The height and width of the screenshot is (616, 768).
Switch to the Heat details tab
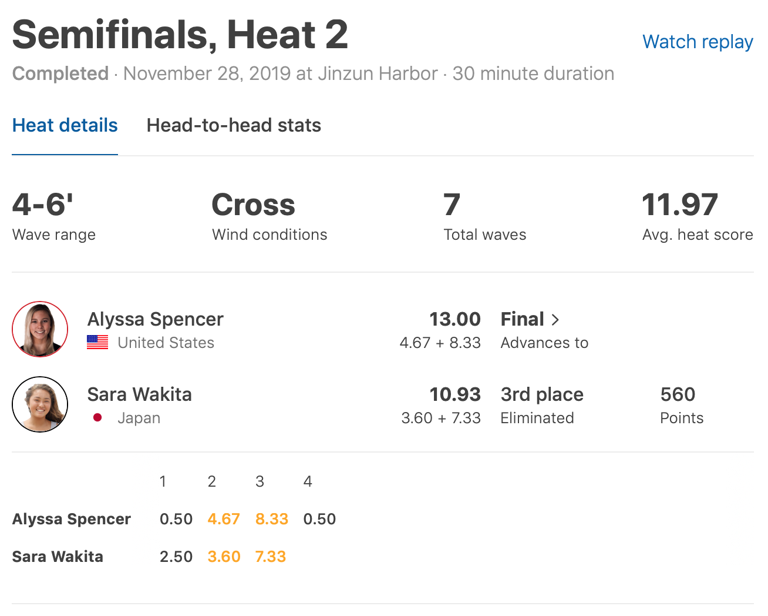[x=65, y=125]
